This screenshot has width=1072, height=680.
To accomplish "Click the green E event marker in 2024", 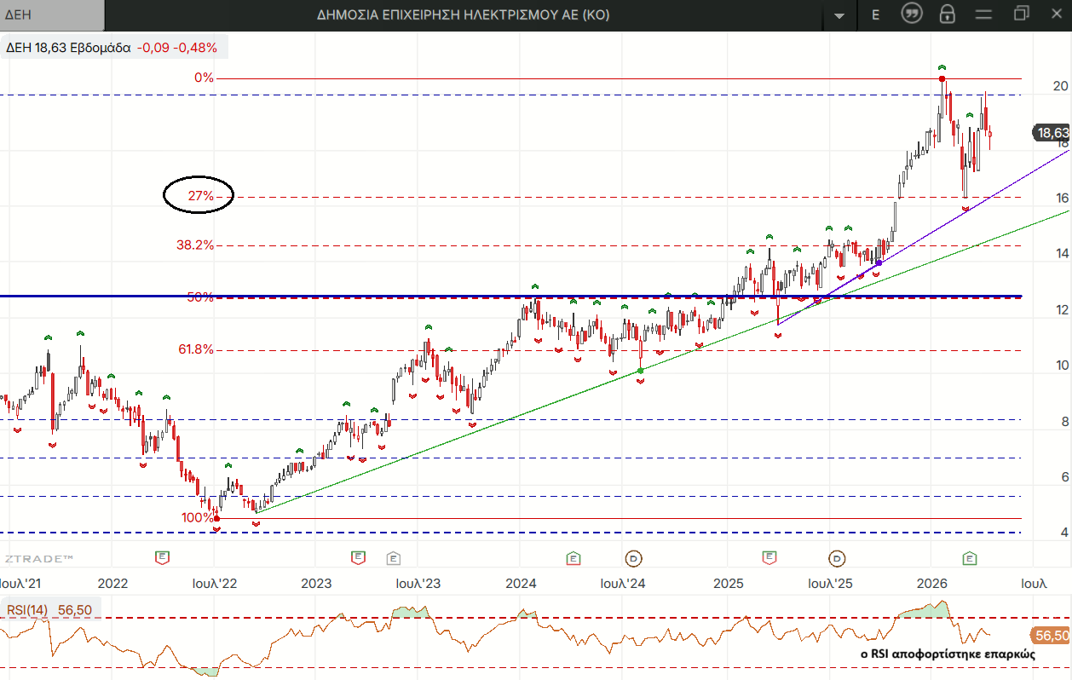I will point(574,558).
